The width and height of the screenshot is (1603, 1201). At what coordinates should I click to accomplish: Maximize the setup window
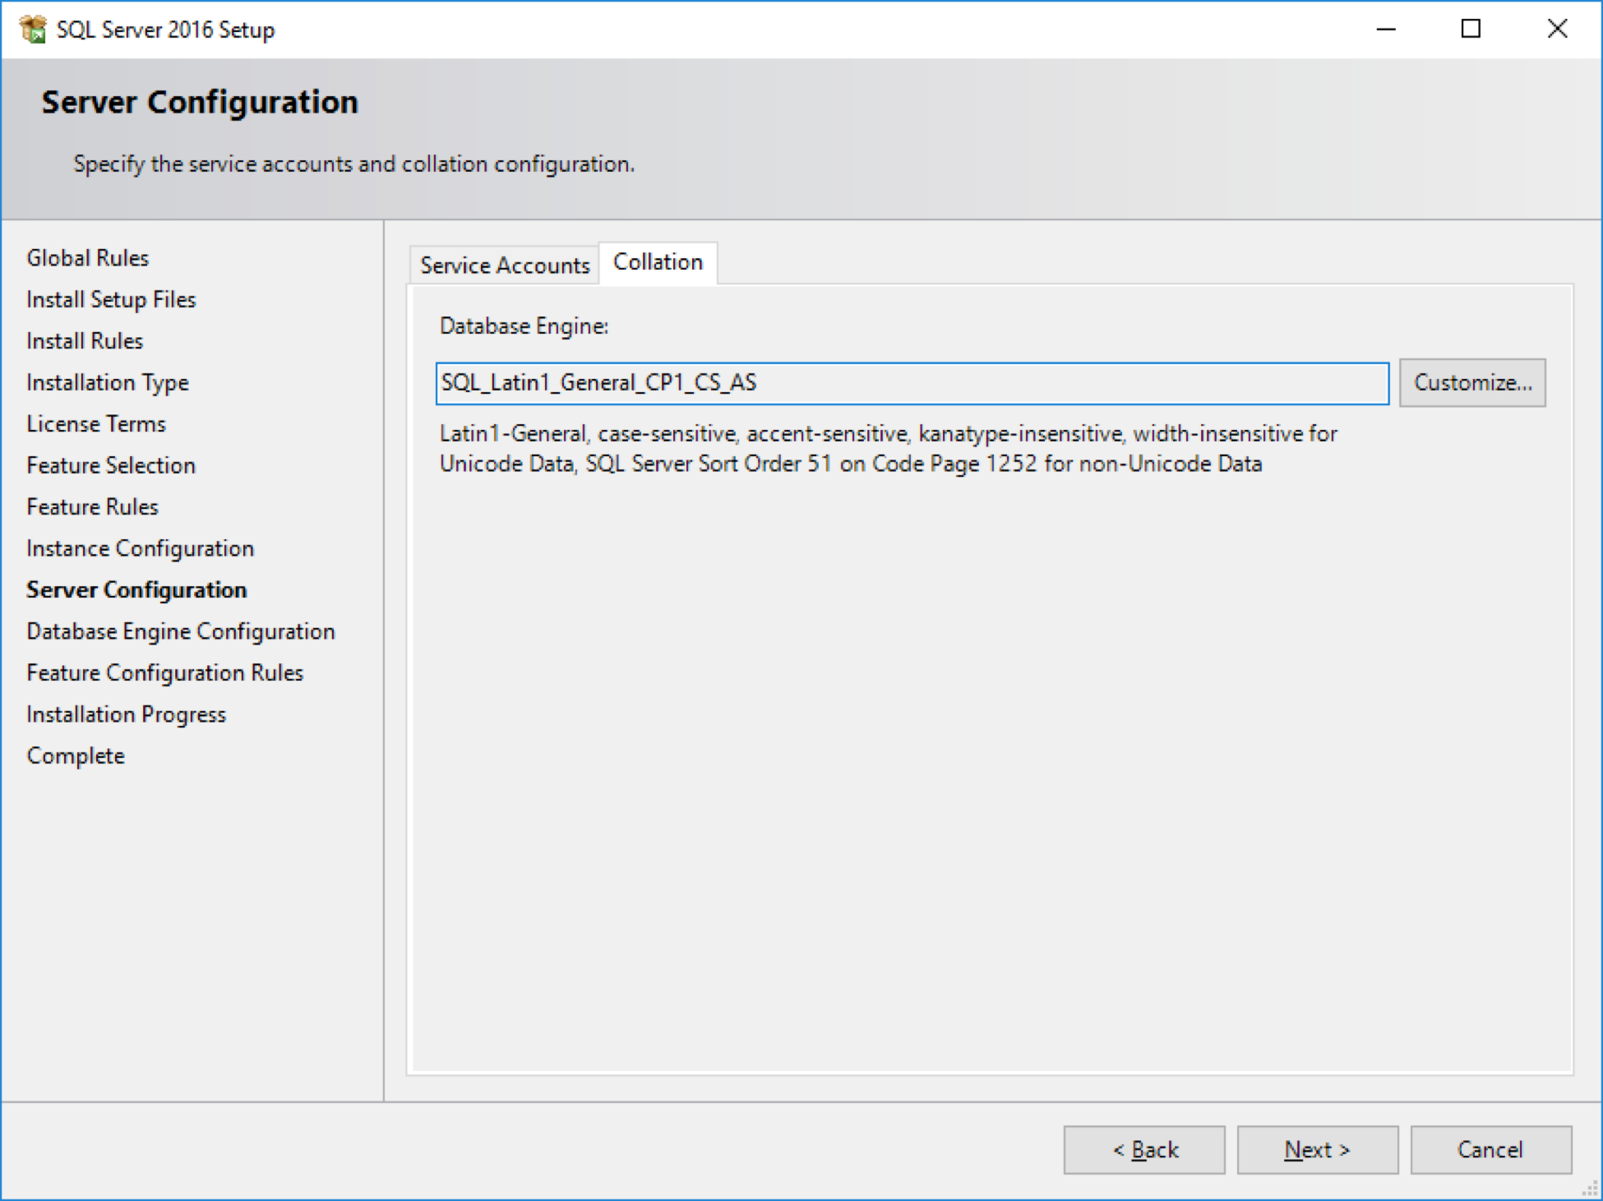click(1471, 30)
